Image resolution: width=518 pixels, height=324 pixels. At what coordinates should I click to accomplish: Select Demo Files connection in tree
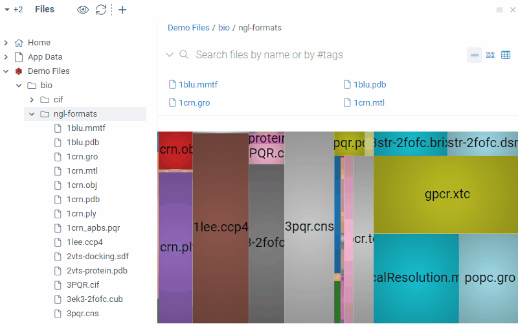pos(49,71)
